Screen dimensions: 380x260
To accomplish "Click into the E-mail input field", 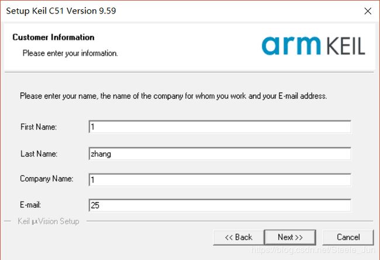I will click(220, 206).
